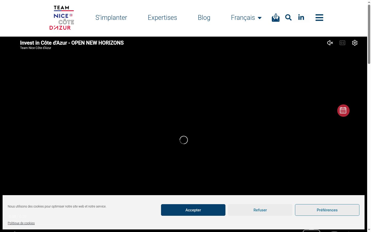This screenshot has height=232, width=371.
Task: Click the scrollbar up arrow
Action: (x=369, y=2)
